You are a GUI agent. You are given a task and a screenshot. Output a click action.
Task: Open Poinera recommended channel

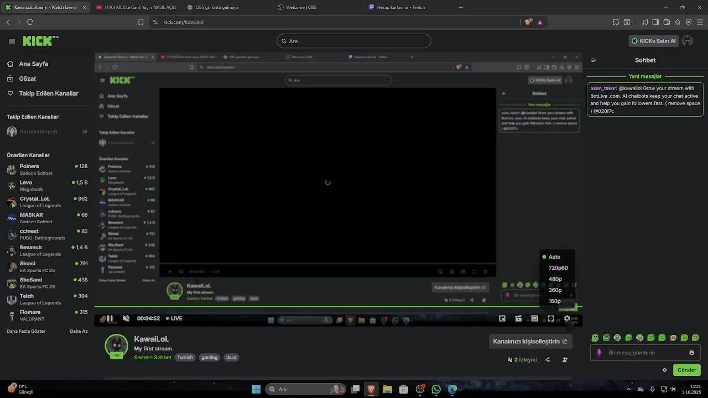47,169
